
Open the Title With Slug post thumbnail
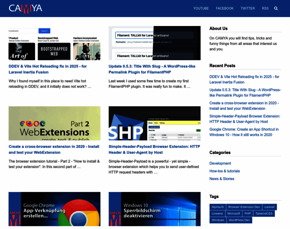[x=155, y=43]
